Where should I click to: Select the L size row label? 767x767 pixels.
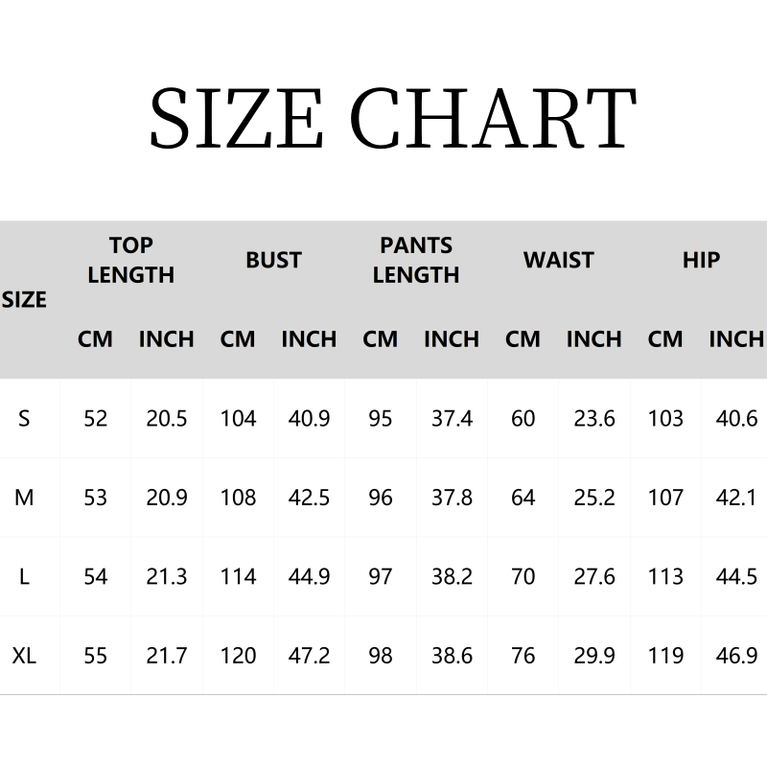pos(24,576)
